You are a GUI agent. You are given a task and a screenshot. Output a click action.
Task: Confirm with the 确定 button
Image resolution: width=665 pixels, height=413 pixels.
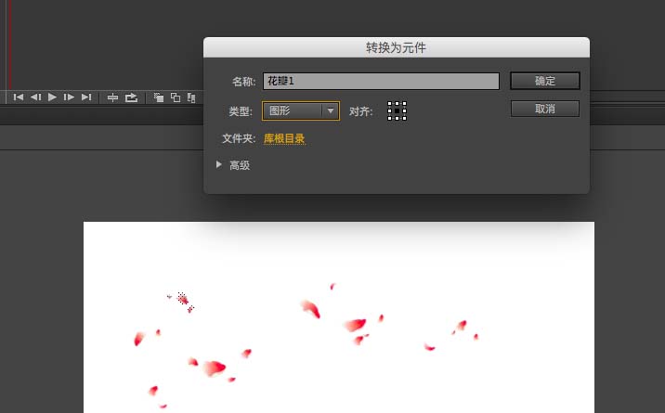[x=545, y=81]
